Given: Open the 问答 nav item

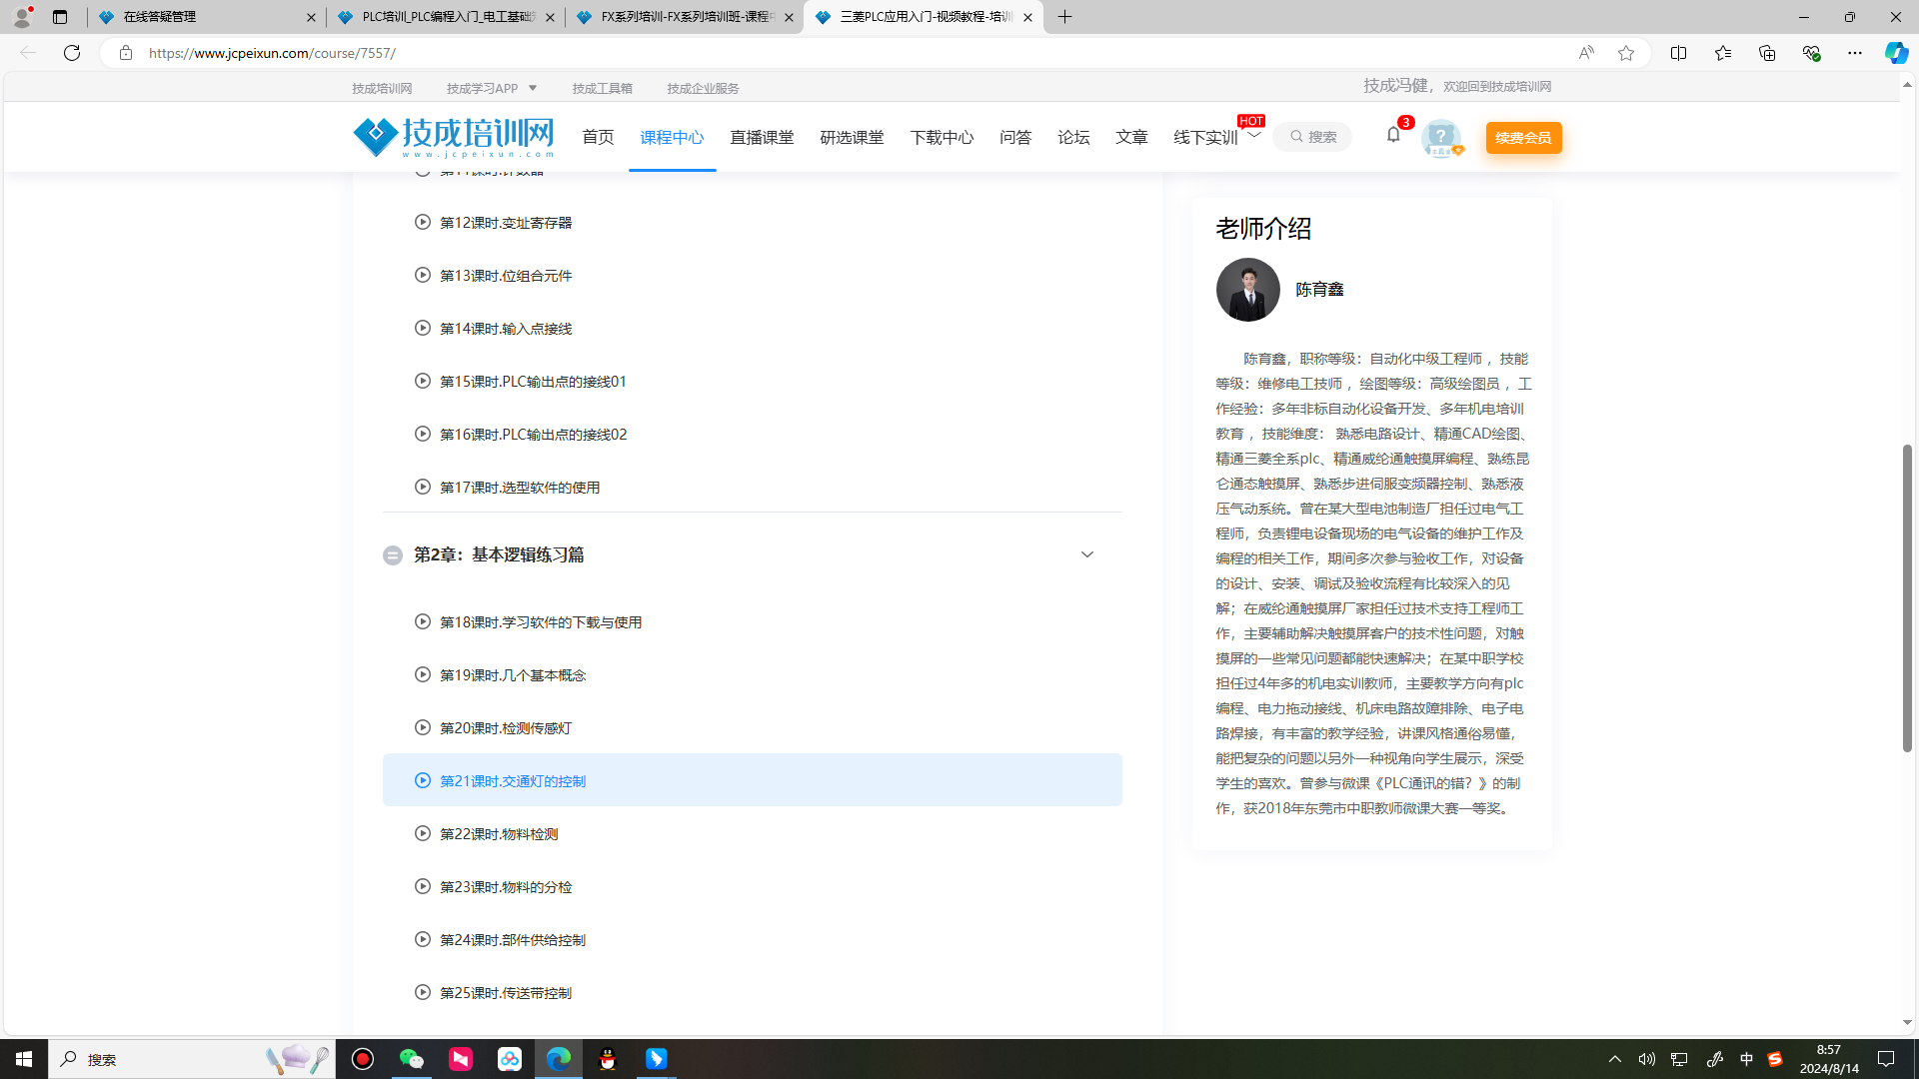Looking at the screenshot, I should click(x=1015, y=137).
